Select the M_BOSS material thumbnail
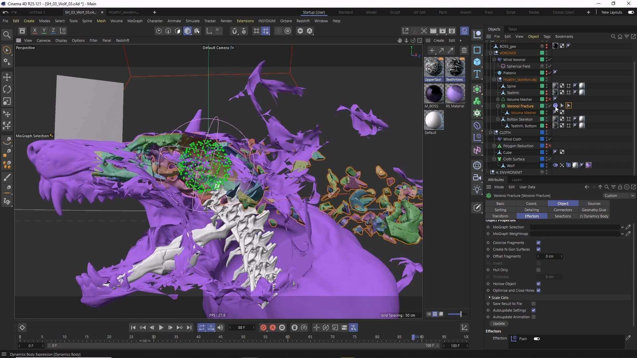Screen dimensions: 637x358 [x=434, y=93]
